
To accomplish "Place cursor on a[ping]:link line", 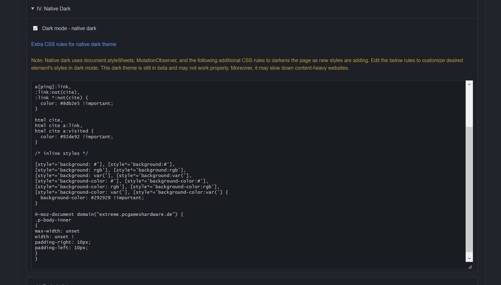I will pyautogui.click(x=53, y=87).
